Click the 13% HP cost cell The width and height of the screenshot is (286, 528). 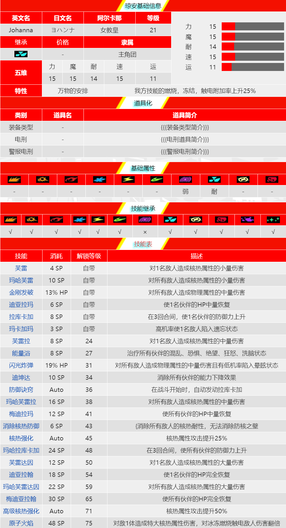[56, 292]
